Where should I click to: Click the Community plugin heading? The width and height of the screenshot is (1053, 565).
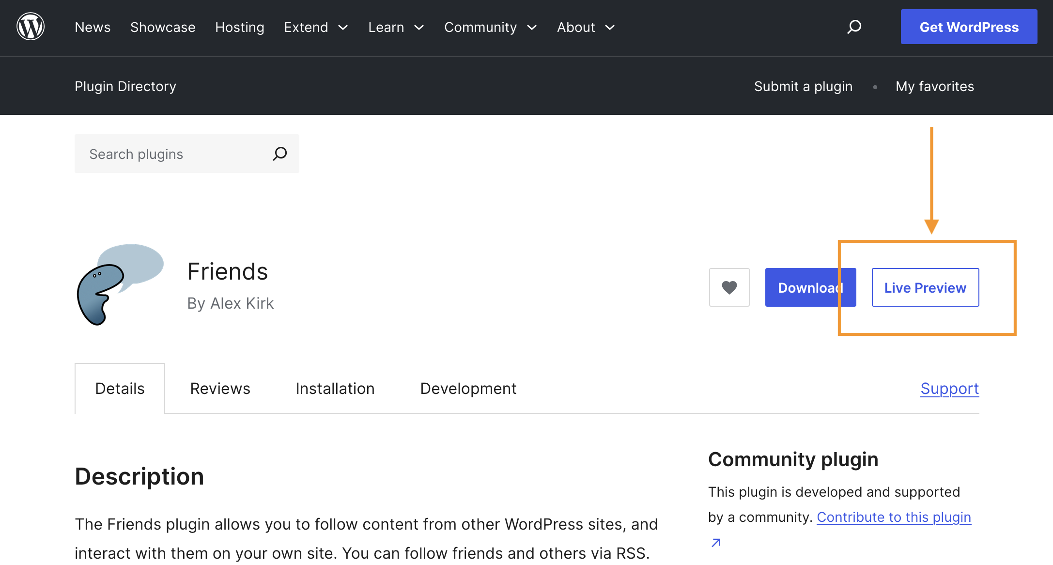793,459
